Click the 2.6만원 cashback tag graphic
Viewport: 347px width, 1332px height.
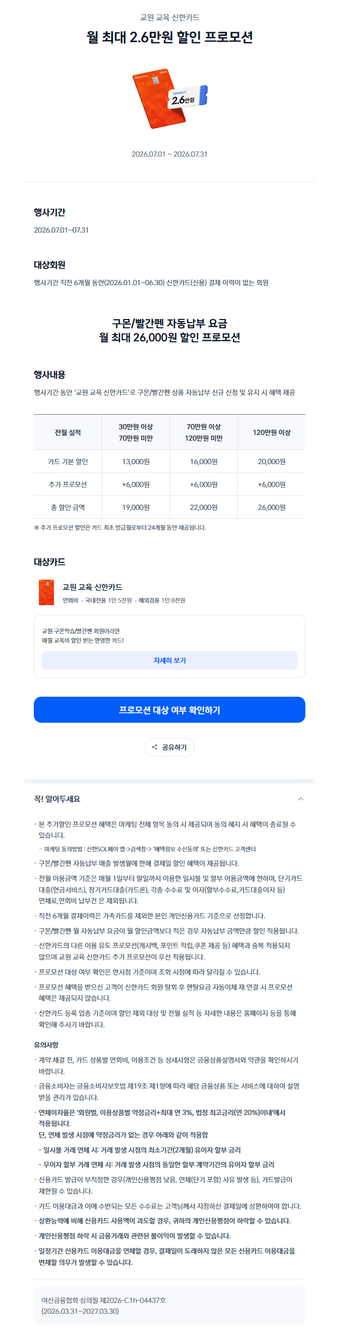point(188,97)
